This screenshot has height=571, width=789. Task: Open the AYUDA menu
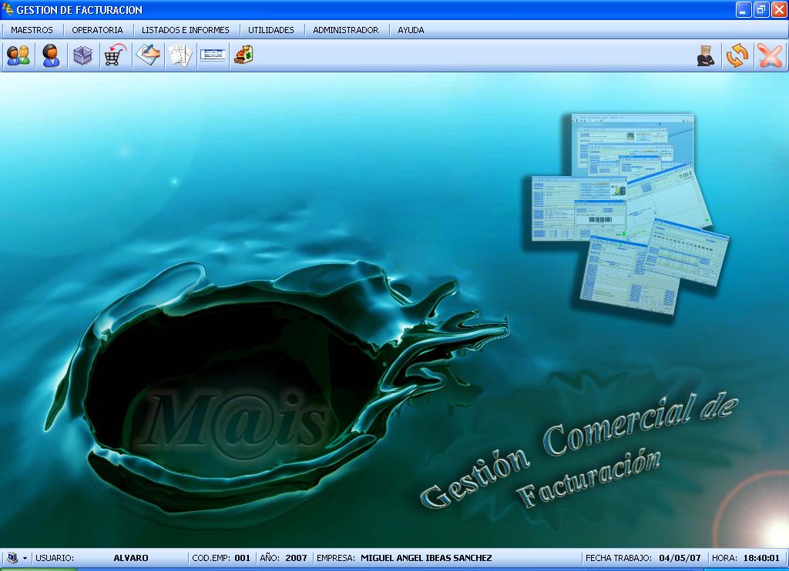[411, 30]
